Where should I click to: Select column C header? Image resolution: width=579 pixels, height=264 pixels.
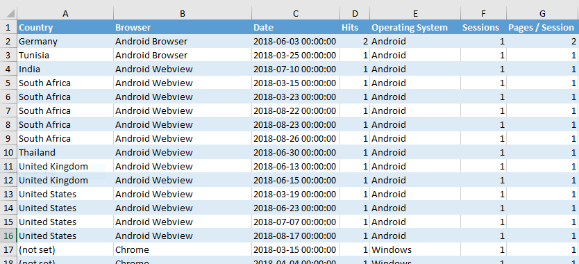296,14
